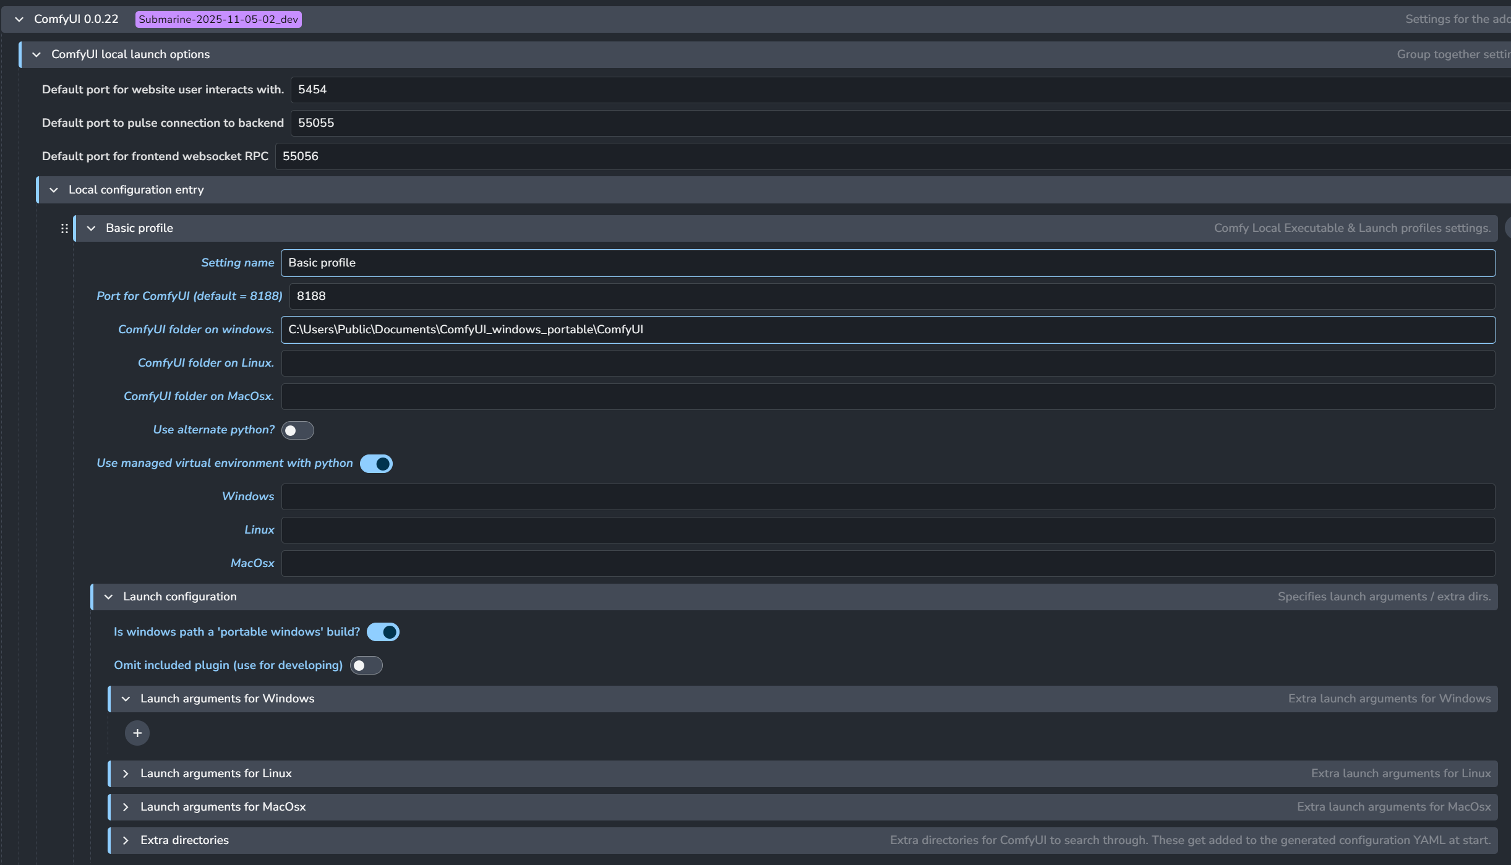Screen dimensions: 1511x865
Task: Collapse the ComfyUI 0.0.22 section
Action: tap(19, 19)
